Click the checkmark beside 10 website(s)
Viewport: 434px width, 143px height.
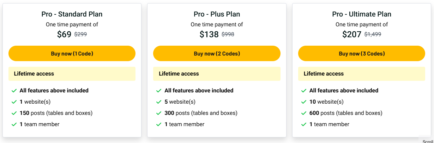[x=304, y=102]
